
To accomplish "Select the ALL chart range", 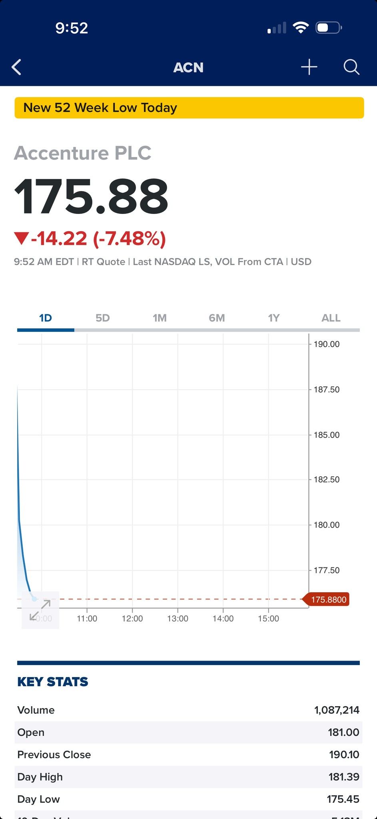I will (x=331, y=318).
